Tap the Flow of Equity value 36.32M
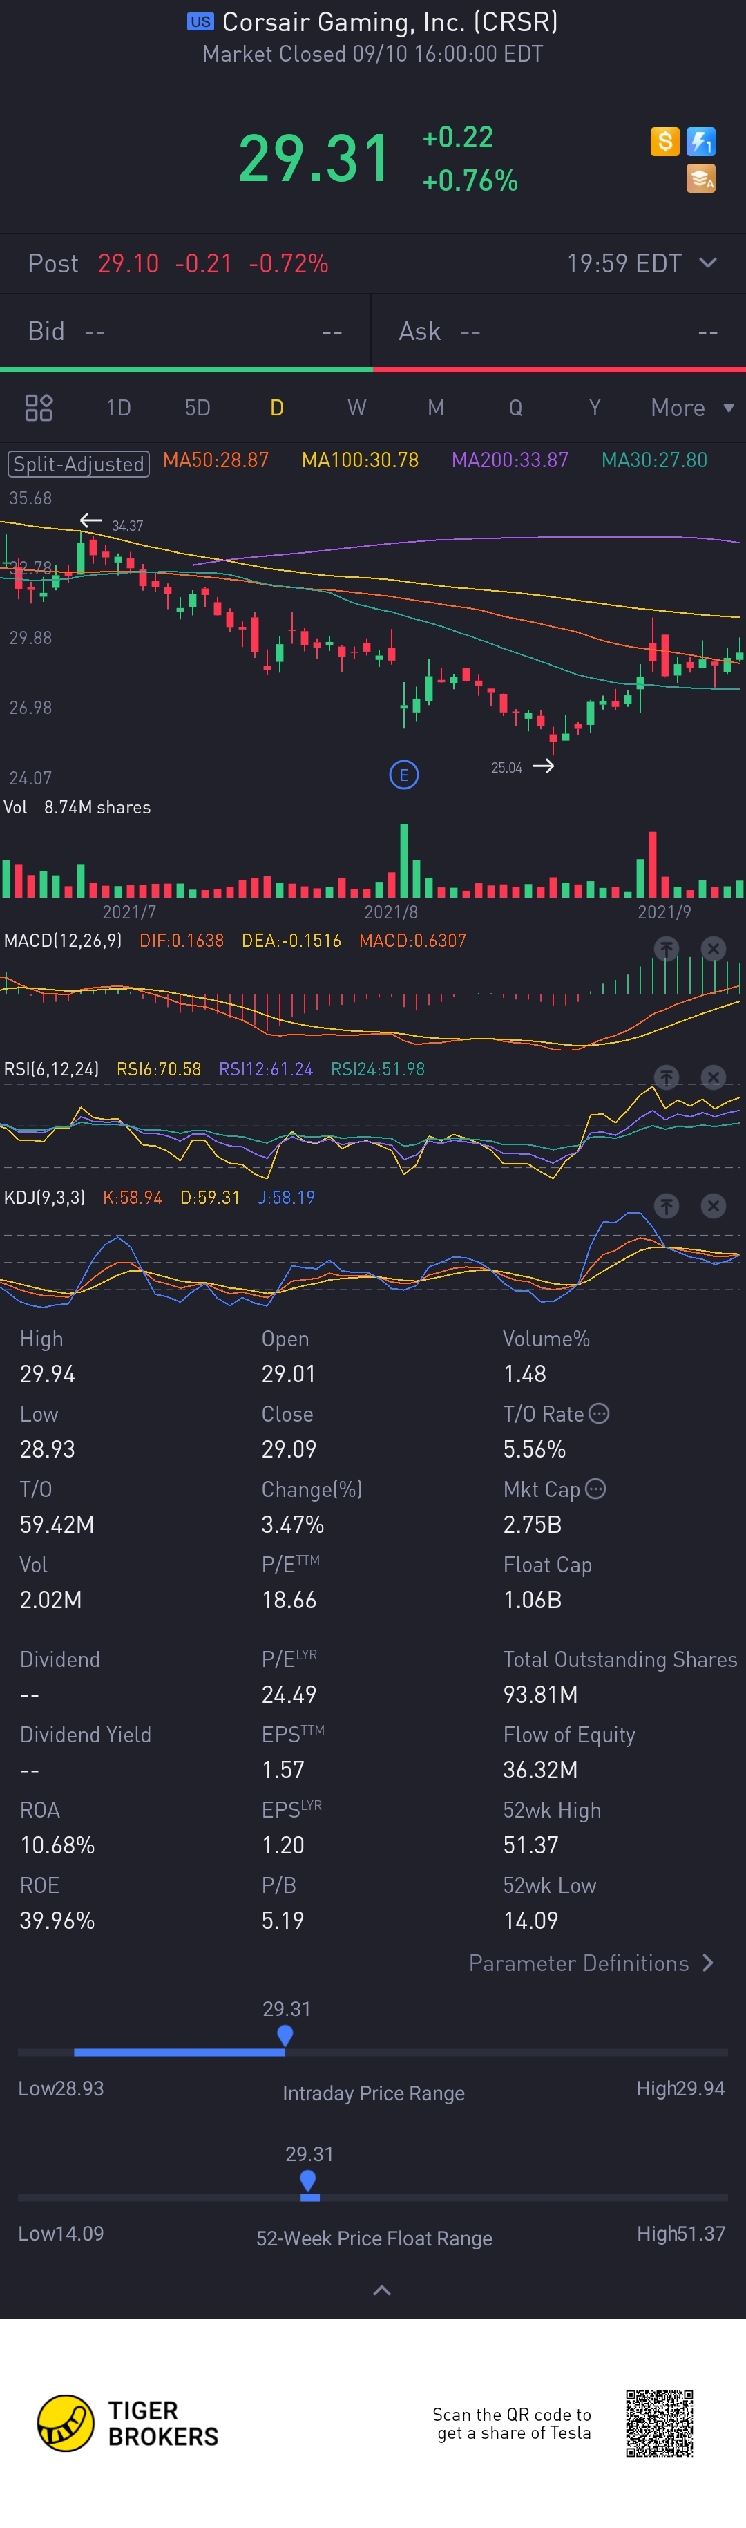Viewport: 746px width, 2528px height. point(540,1769)
